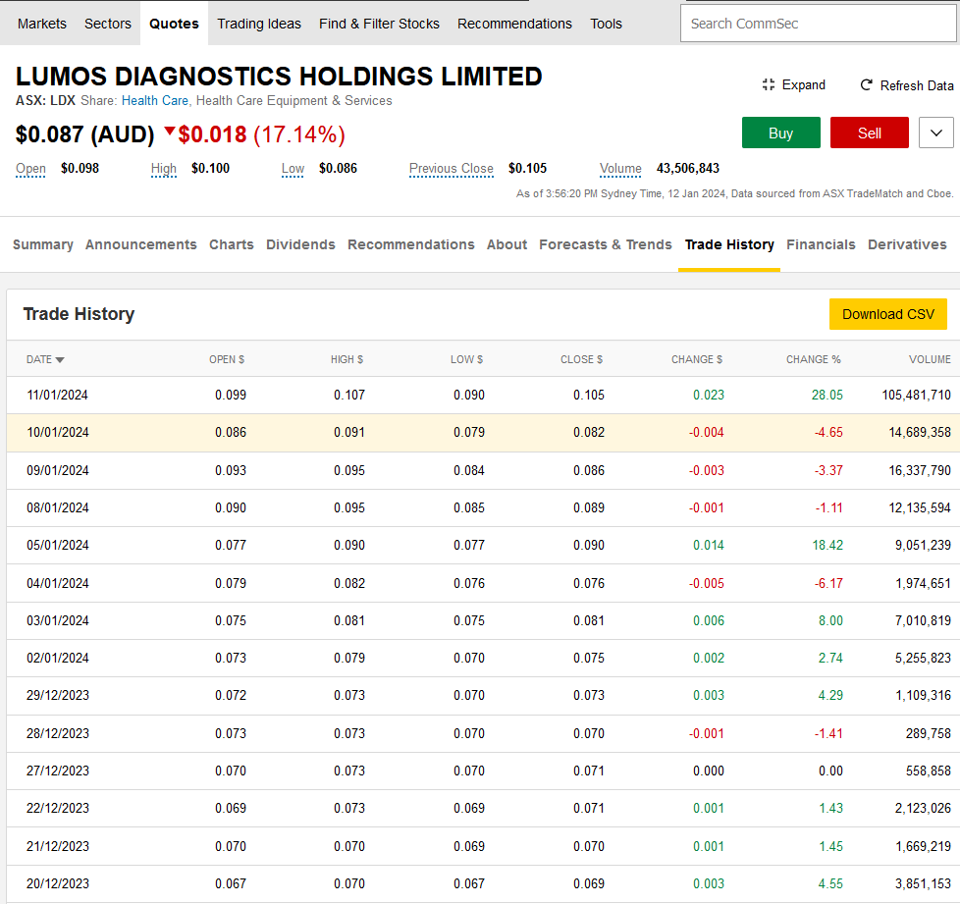The height and width of the screenshot is (904, 960).
Task: Click the Refresh Data link
Action: pos(917,85)
